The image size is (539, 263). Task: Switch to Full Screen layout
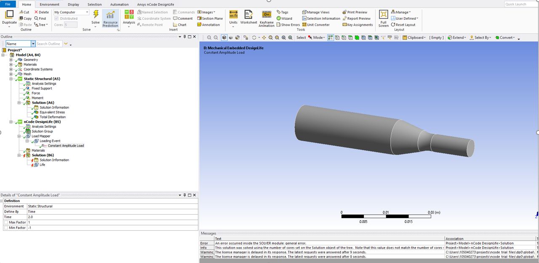tap(383, 19)
